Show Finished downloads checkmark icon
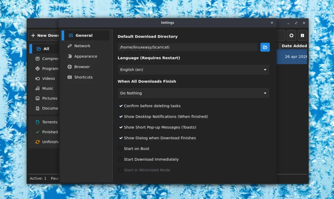The height and width of the screenshot is (199, 334). pos(38,132)
